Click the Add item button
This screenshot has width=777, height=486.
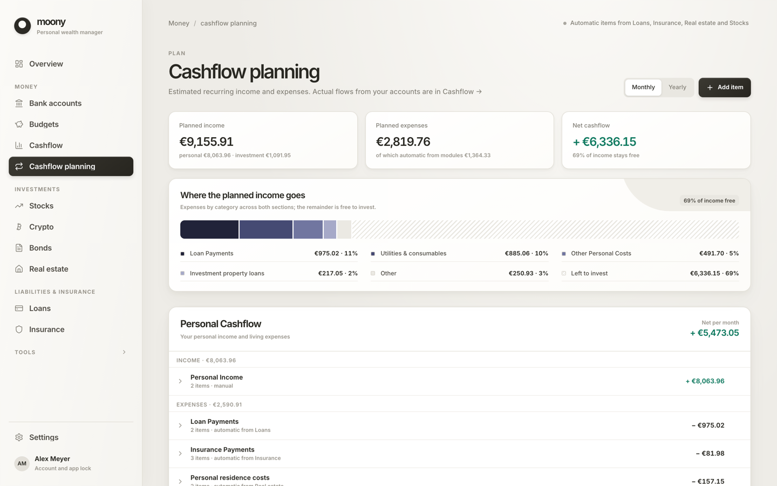pyautogui.click(x=724, y=87)
